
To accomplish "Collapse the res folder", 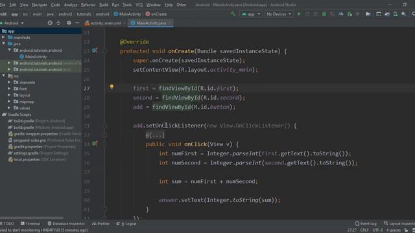I will (3, 76).
